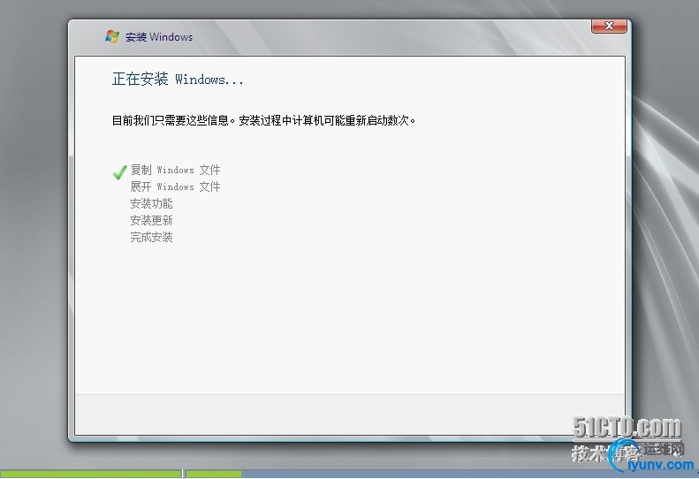This screenshot has width=699, height=479.
Task: Click the green checkmark beside 复制 Windows 文件
Action: (x=119, y=172)
